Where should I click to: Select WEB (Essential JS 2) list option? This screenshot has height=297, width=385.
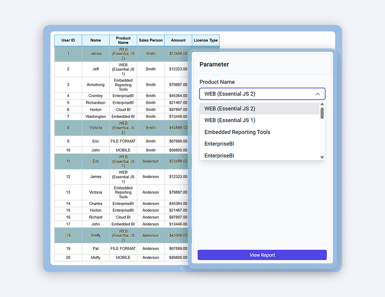tap(260, 108)
